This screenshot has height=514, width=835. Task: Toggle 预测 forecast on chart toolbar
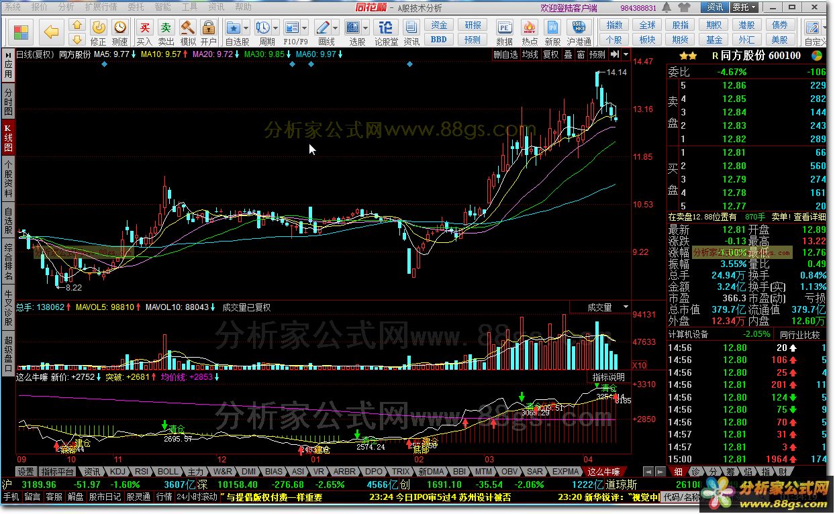pos(597,54)
